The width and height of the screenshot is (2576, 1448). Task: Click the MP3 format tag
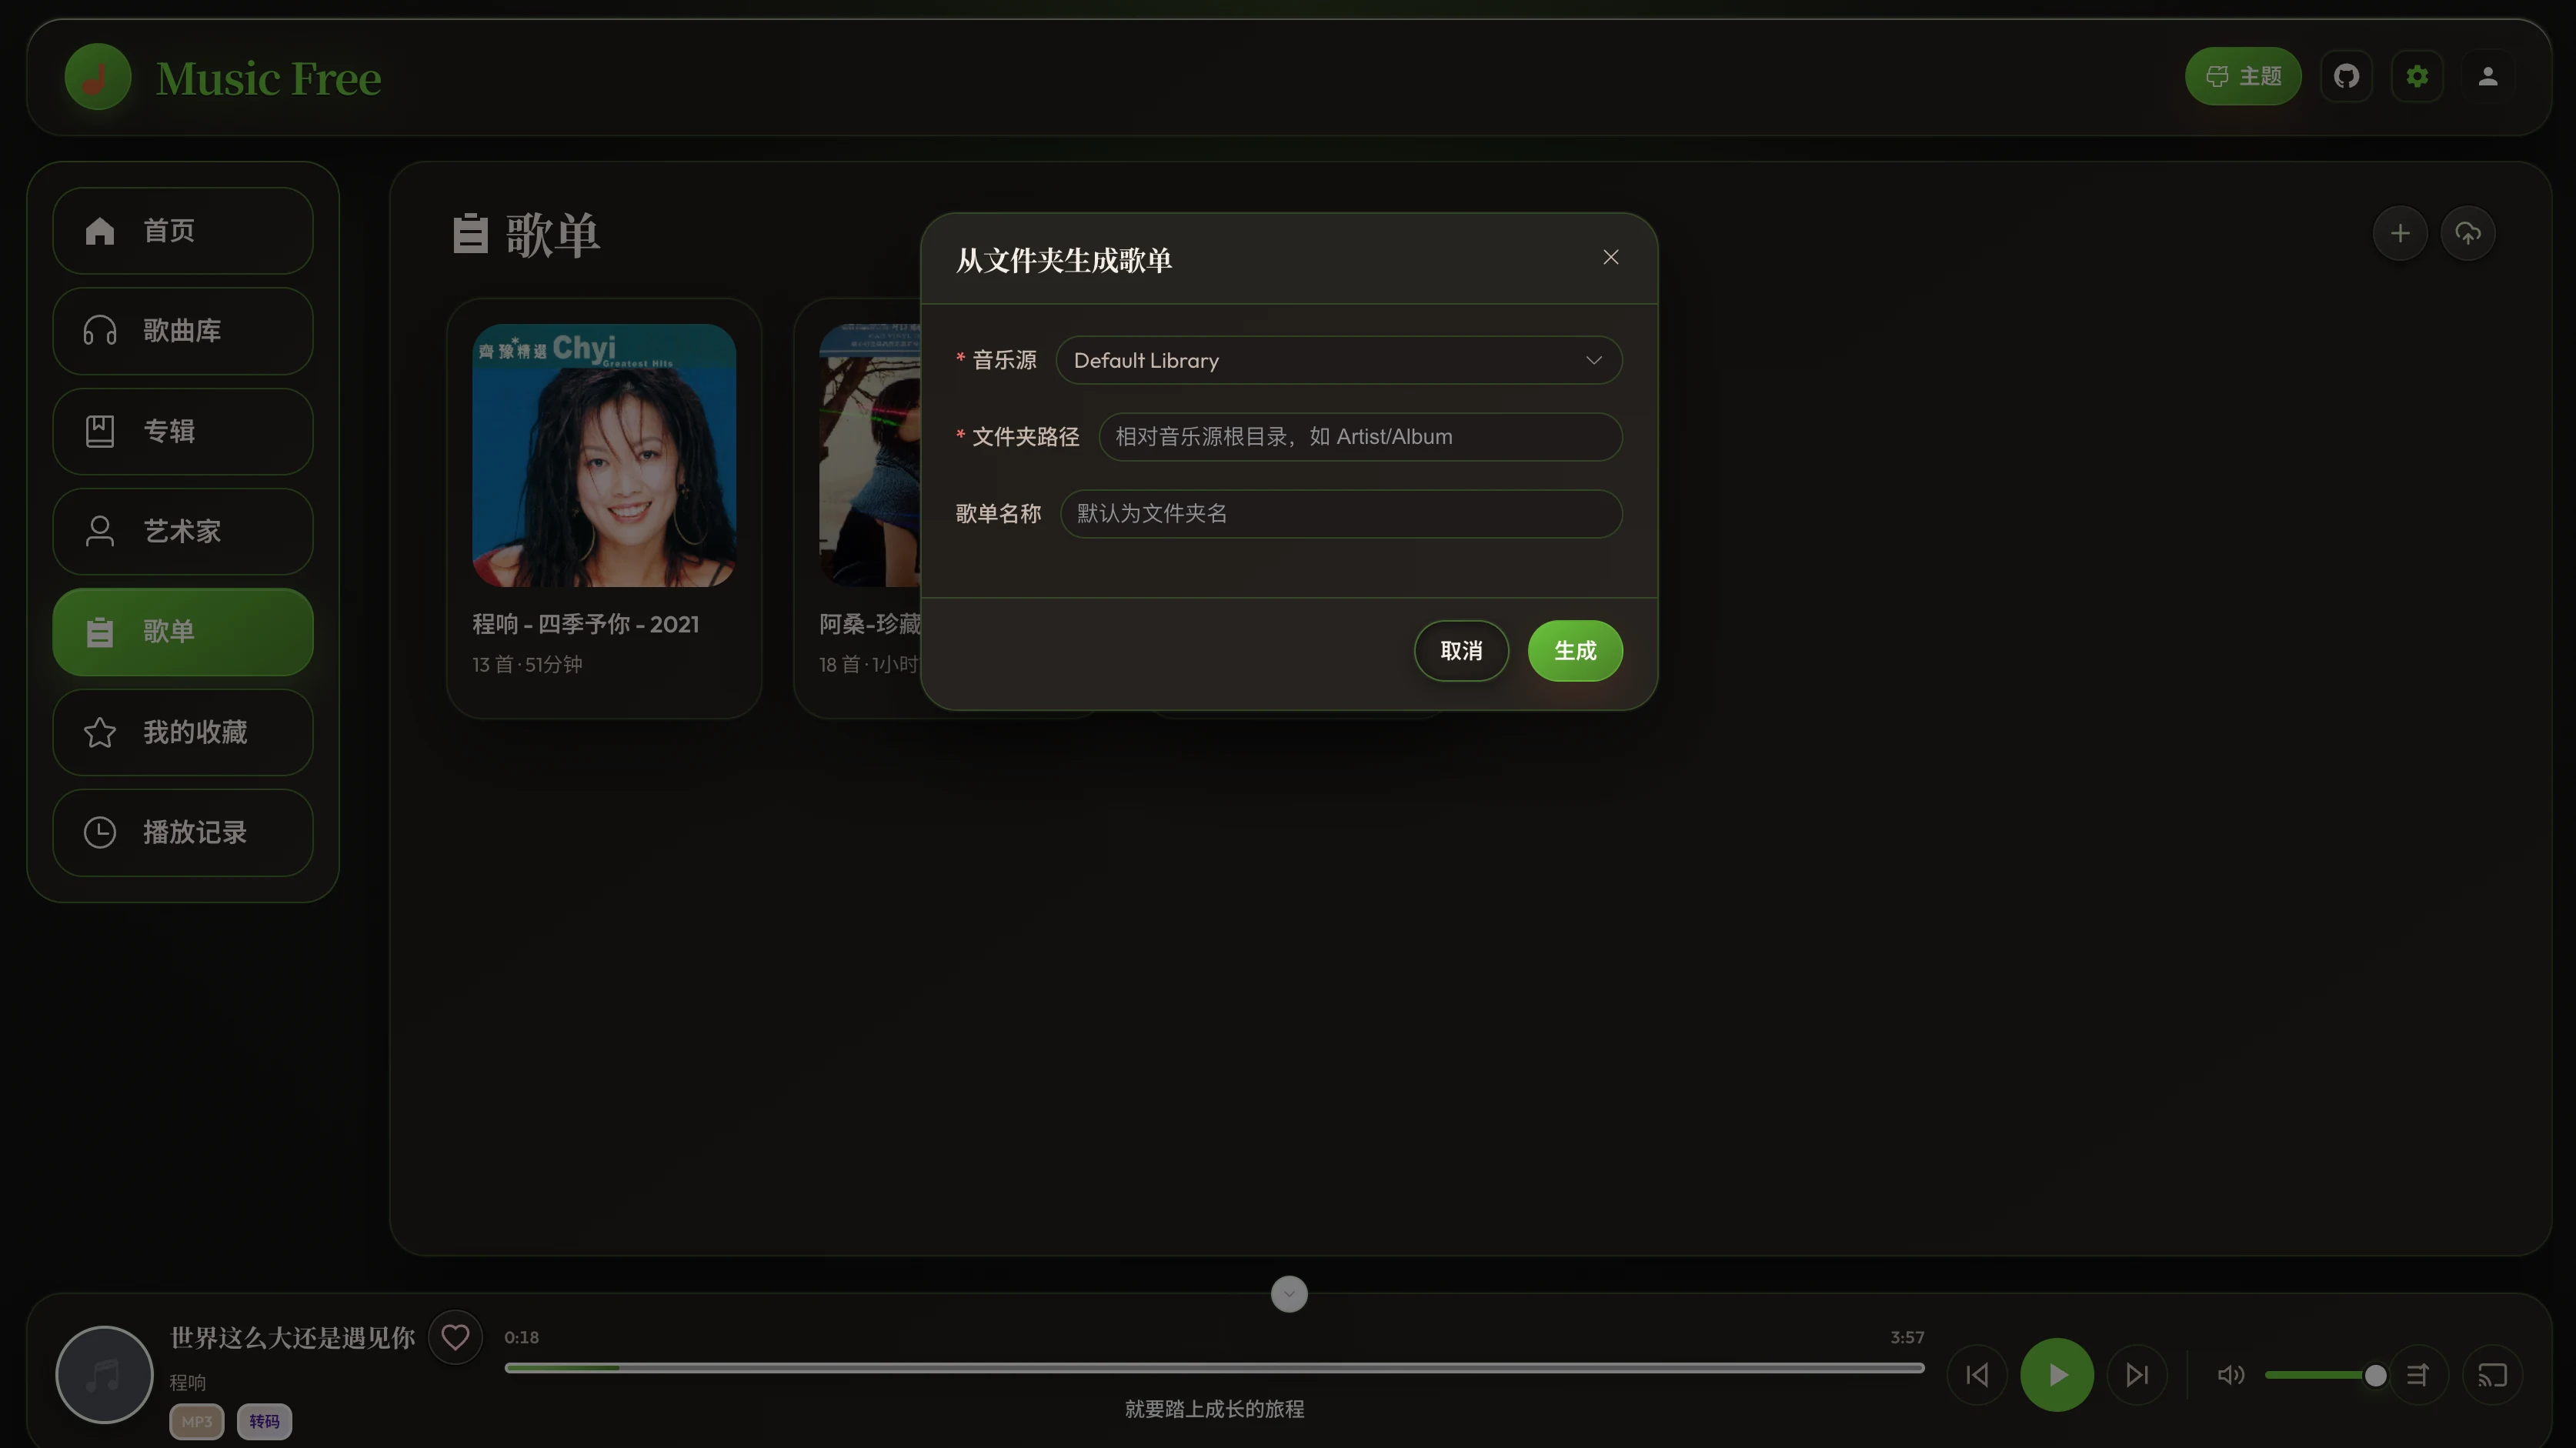click(x=196, y=1421)
